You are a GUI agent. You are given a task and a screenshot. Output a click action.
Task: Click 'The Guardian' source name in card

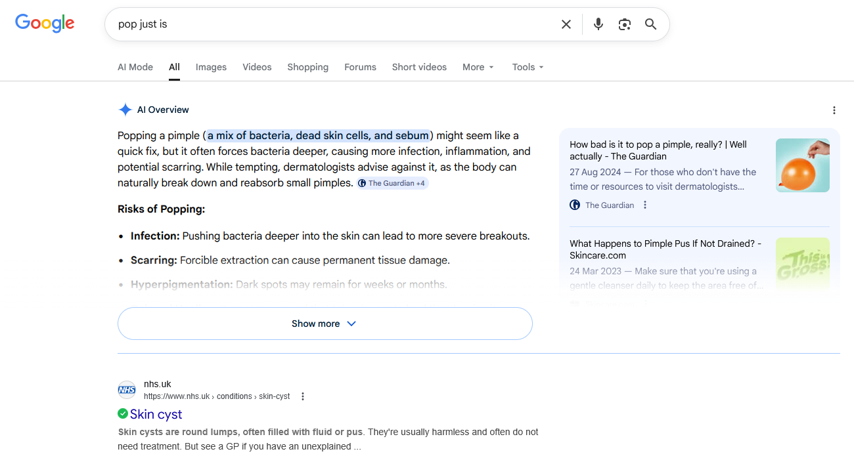[610, 205]
